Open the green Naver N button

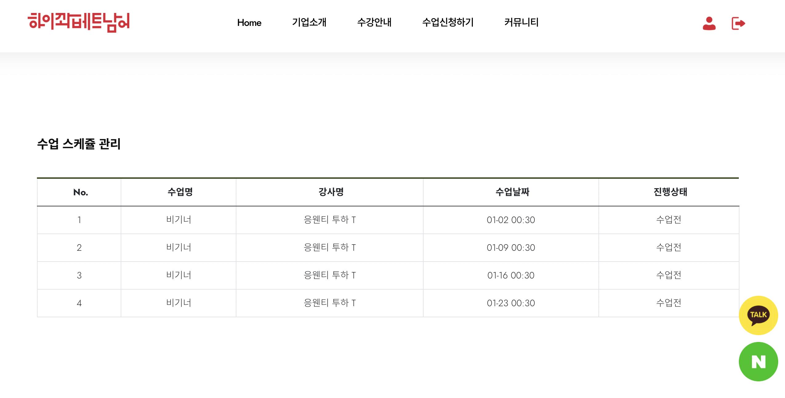point(758,361)
